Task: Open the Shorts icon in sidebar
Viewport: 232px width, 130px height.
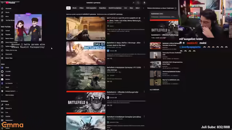Action: [2, 12]
